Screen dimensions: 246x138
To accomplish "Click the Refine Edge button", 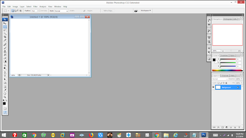I will pos(108,11).
